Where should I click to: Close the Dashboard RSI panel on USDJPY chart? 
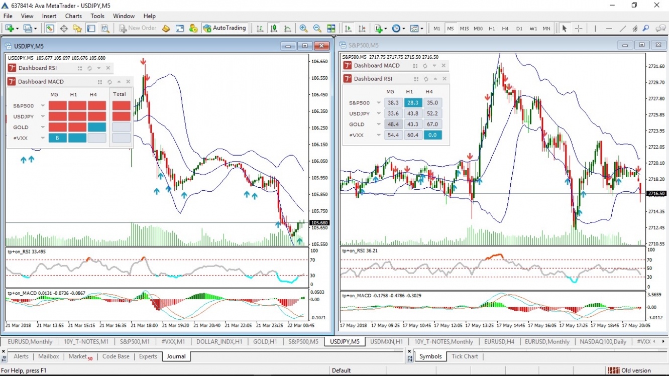[x=108, y=68]
